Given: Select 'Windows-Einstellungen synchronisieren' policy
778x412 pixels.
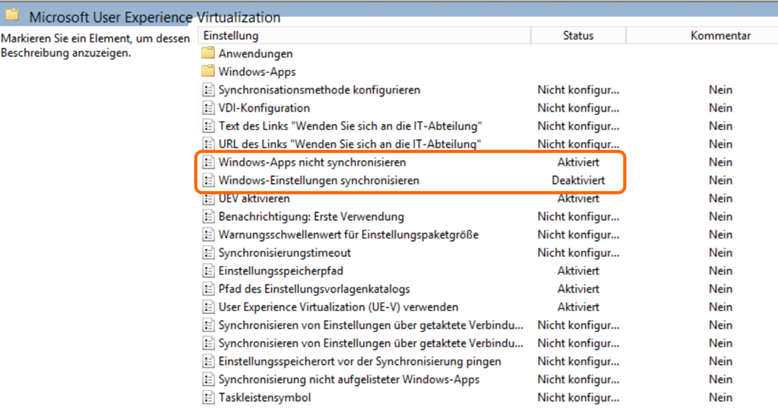Looking at the screenshot, I should (318, 181).
